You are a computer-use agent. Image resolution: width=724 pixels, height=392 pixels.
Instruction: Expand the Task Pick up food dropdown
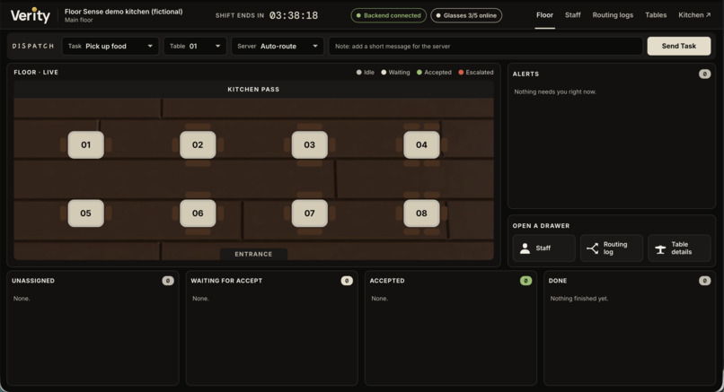click(110, 46)
